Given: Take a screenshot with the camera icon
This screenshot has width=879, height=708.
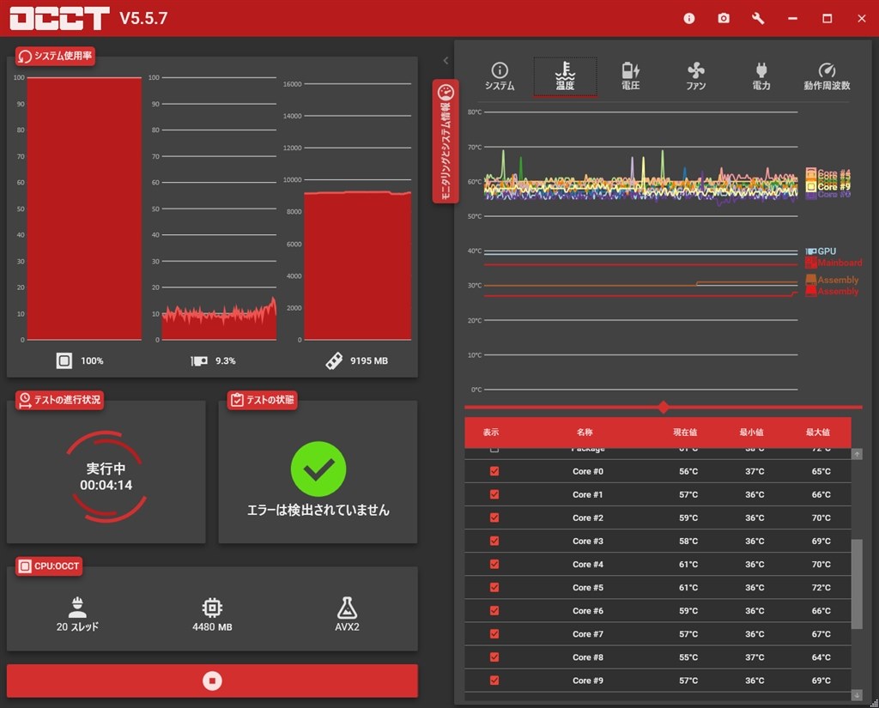Looking at the screenshot, I should [724, 19].
